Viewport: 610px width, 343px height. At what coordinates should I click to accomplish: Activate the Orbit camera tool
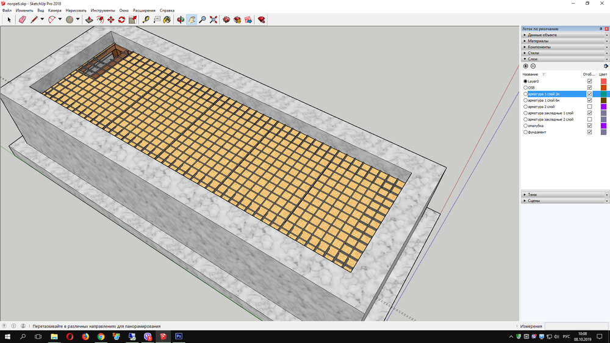pos(181,20)
